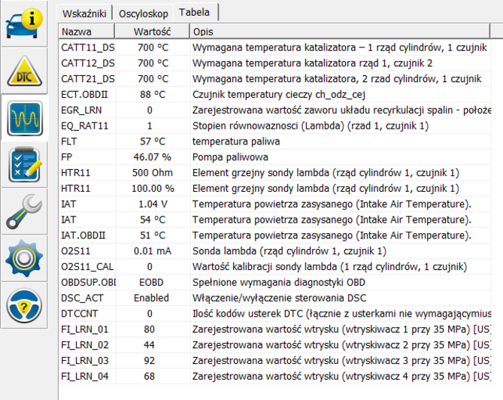Image resolution: width=503 pixels, height=400 pixels.
Task: Sort by the Wartość column header
Action: click(x=153, y=32)
